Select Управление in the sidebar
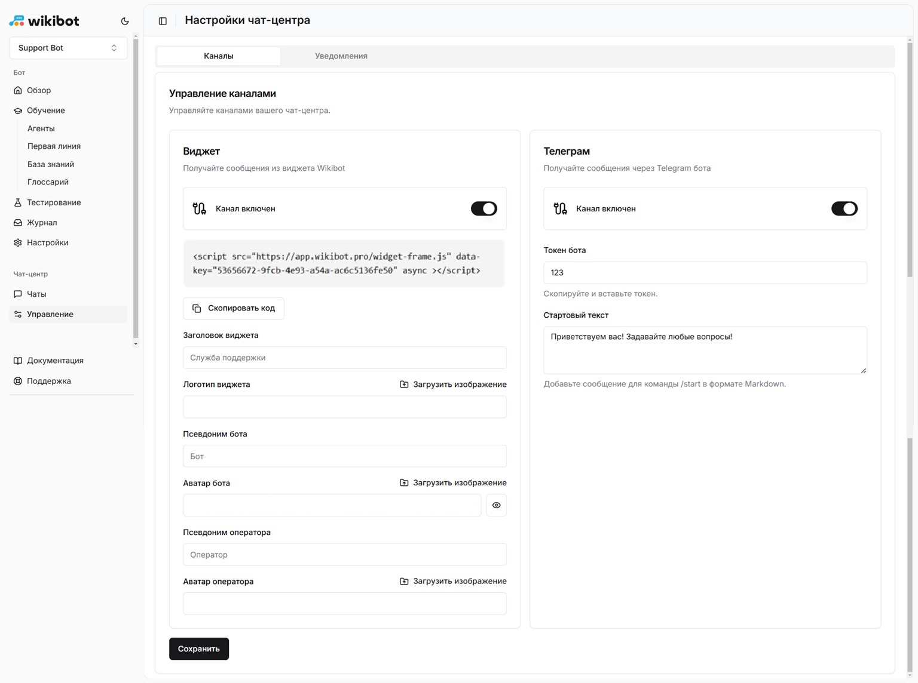The image size is (918, 683). pyautogui.click(x=68, y=314)
